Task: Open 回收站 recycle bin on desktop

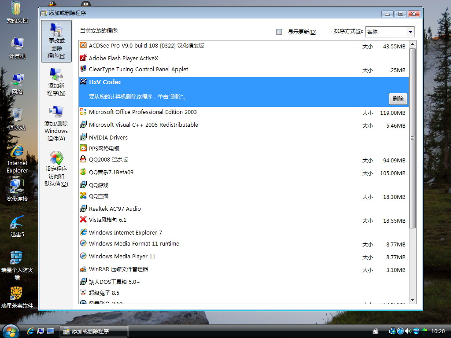Action: click(x=17, y=119)
